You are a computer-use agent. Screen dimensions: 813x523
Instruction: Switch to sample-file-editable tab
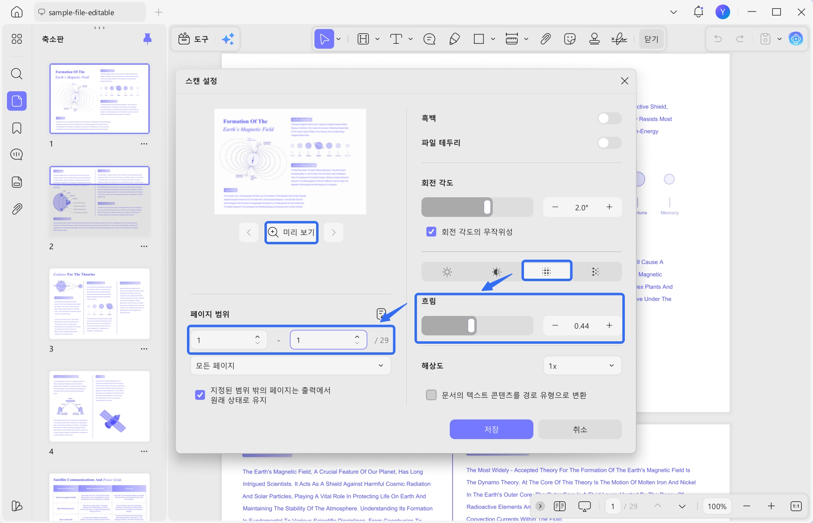point(90,12)
